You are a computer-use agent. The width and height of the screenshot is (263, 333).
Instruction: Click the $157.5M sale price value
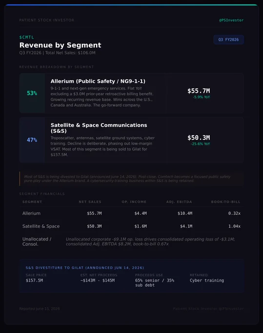(34, 280)
